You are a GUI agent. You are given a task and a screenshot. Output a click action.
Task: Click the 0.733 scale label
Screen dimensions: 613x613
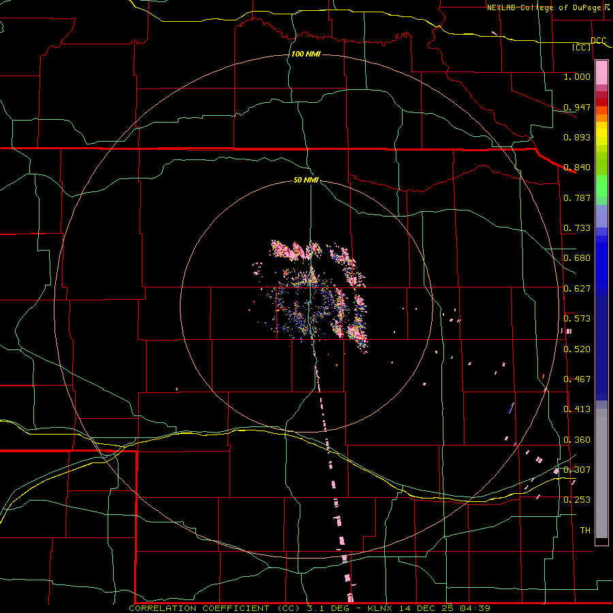[x=577, y=228]
